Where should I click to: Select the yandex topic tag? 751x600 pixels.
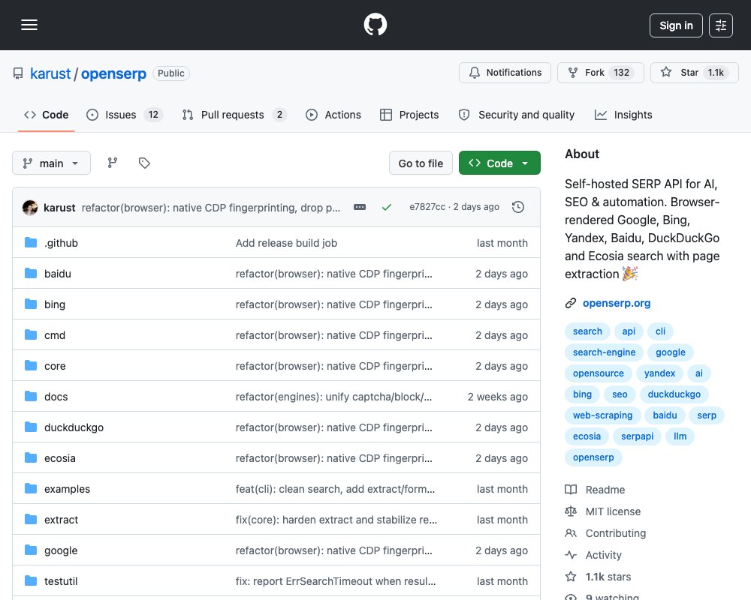pos(659,373)
